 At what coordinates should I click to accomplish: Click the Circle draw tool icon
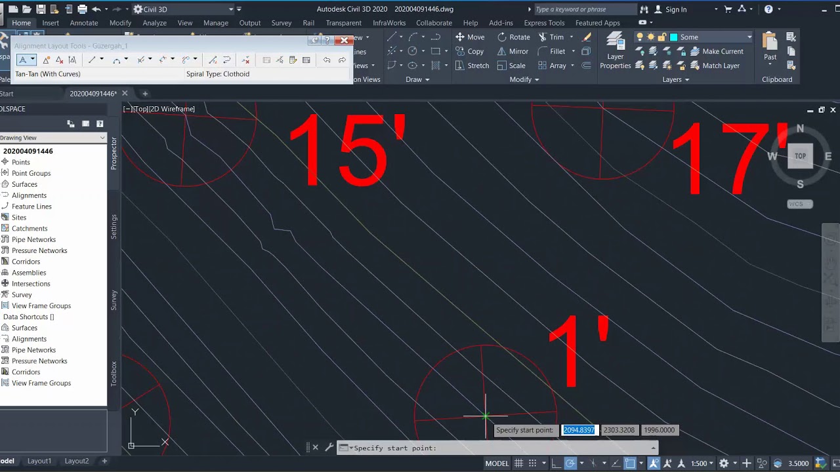tap(412, 51)
